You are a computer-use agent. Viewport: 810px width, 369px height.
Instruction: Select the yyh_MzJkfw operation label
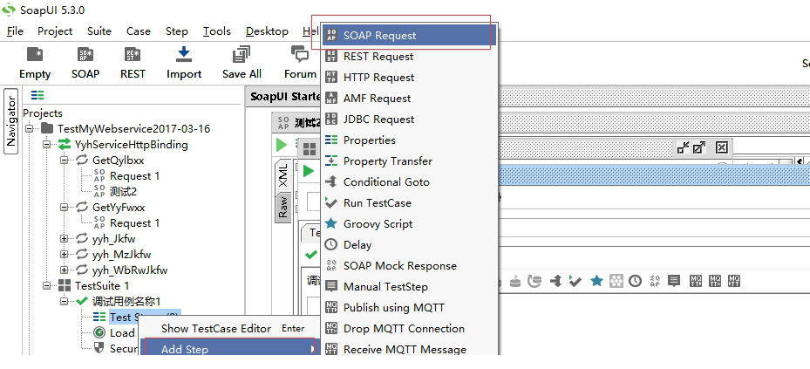pos(121,255)
